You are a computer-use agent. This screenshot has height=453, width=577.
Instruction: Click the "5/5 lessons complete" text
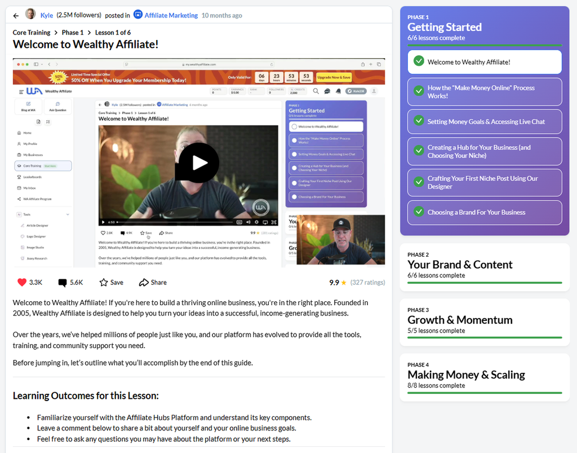(x=436, y=331)
